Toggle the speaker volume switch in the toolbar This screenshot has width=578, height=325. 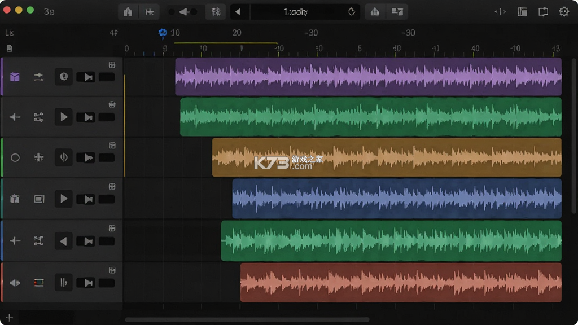click(183, 12)
